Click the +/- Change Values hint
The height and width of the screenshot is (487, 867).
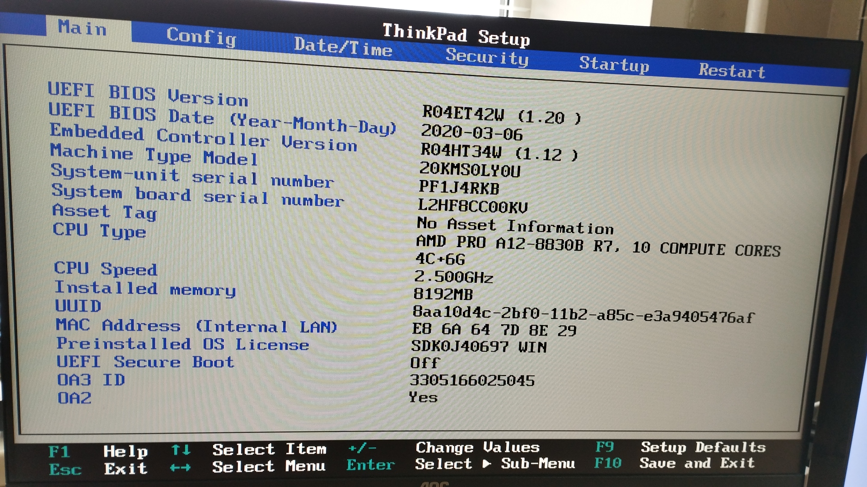coord(362,448)
